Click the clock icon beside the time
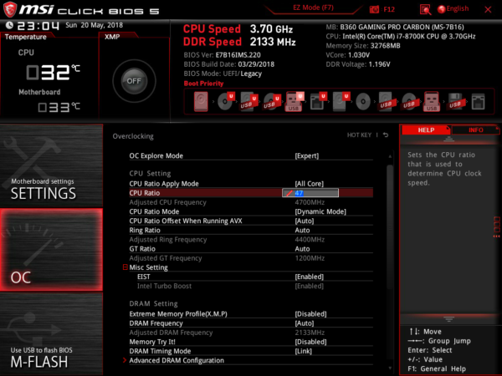The width and height of the screenshot is (502, 376). click(x=9, y=25)
